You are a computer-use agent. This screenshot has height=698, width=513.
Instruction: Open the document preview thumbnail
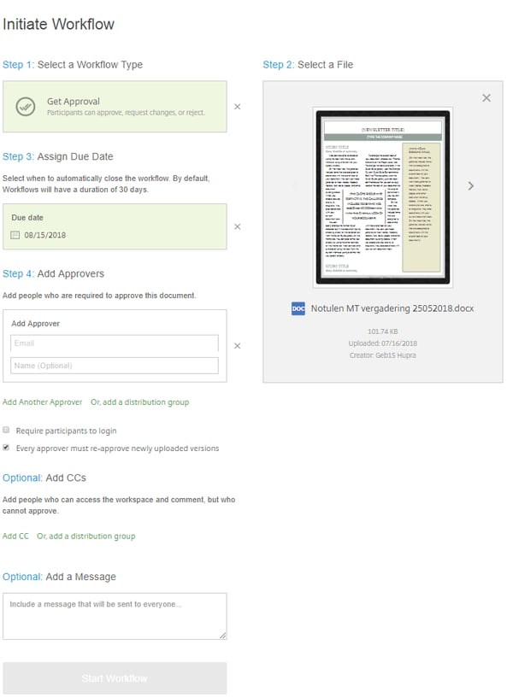click(382, 197)
